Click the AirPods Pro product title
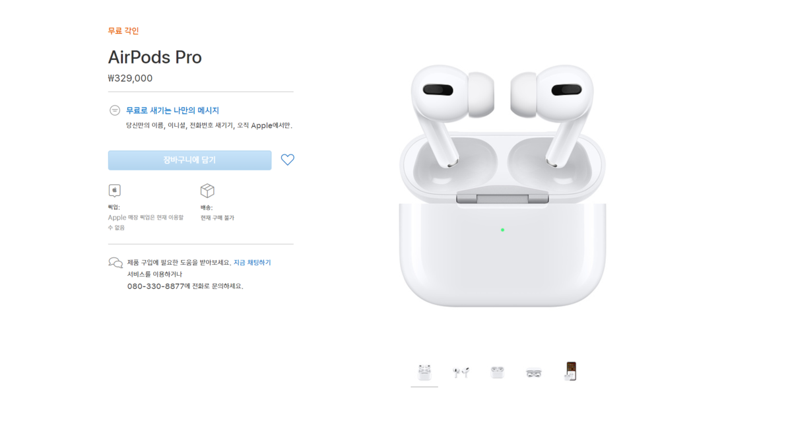This screenshot has height=425, width=792. click(155, 57)
